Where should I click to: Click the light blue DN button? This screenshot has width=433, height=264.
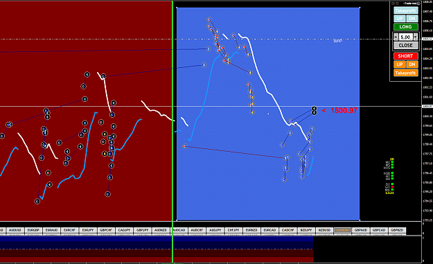coord(412,19)
